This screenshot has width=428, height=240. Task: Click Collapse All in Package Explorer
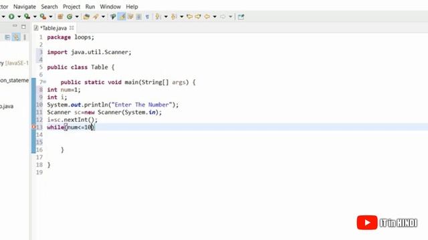pyautogui.click(x=7, y=37)
